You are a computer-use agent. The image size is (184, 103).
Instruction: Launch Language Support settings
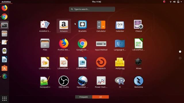[x=120, y=45]
